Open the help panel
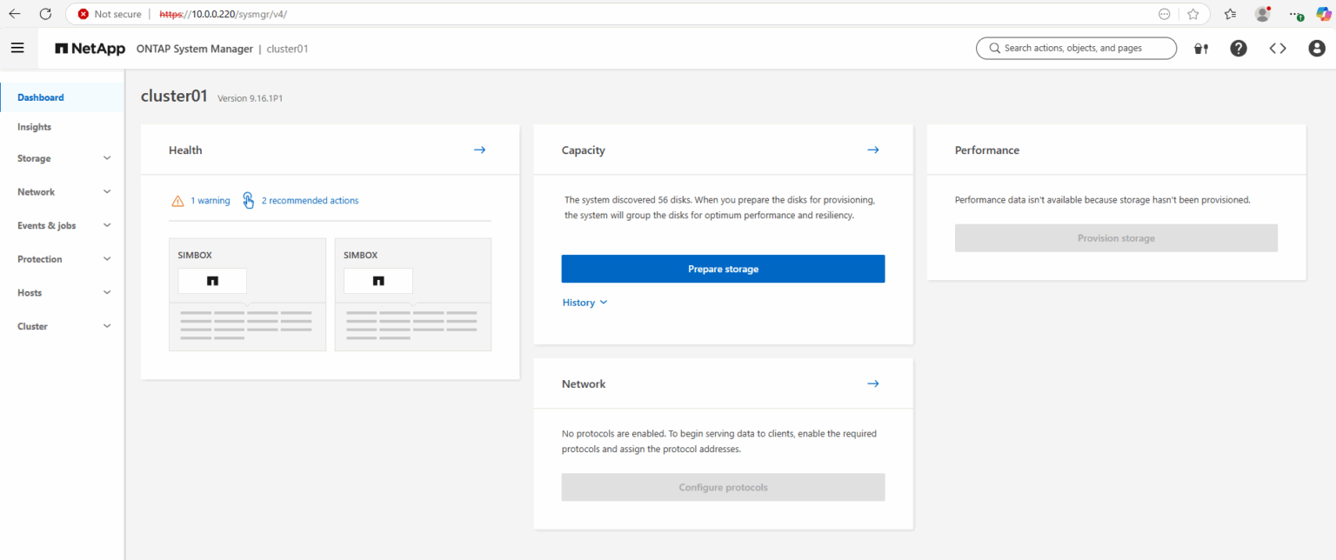Image resolution: width=1336 pixels, height=560 pixels. tap(1239, 48)
